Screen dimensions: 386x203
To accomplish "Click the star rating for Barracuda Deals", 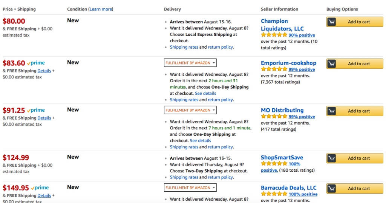I will tap(274, 194).
